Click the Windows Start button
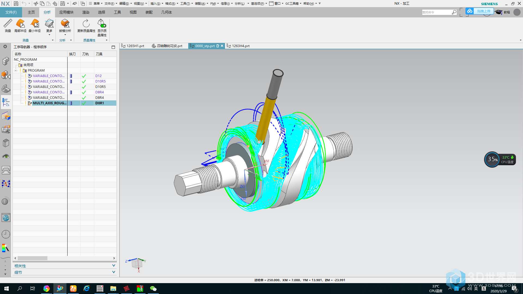523x294 pixels. click(7, 289)
